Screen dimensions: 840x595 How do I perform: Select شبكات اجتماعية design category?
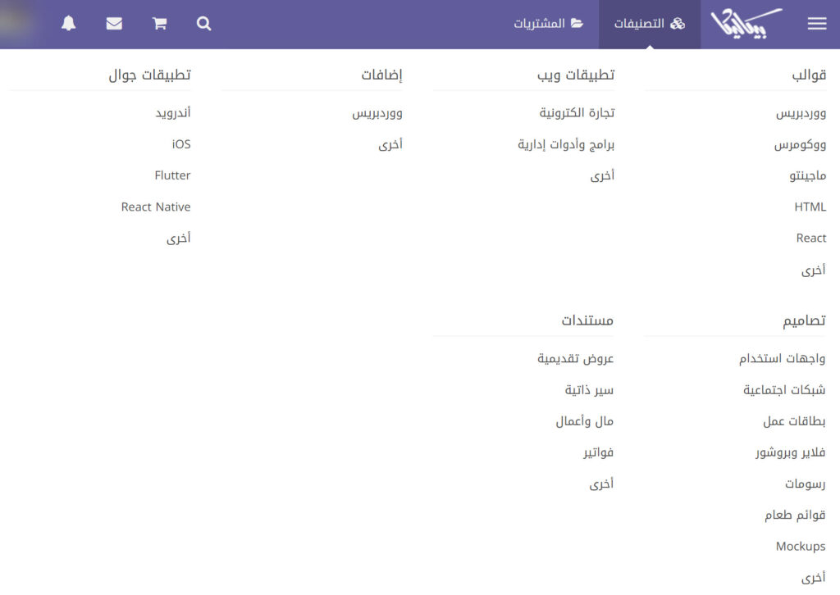click(x=785, y=389)
